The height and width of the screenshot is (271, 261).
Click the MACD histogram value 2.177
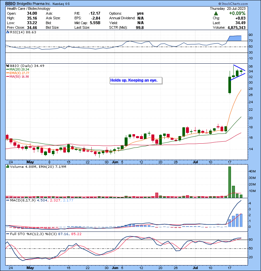pos(68,200)
